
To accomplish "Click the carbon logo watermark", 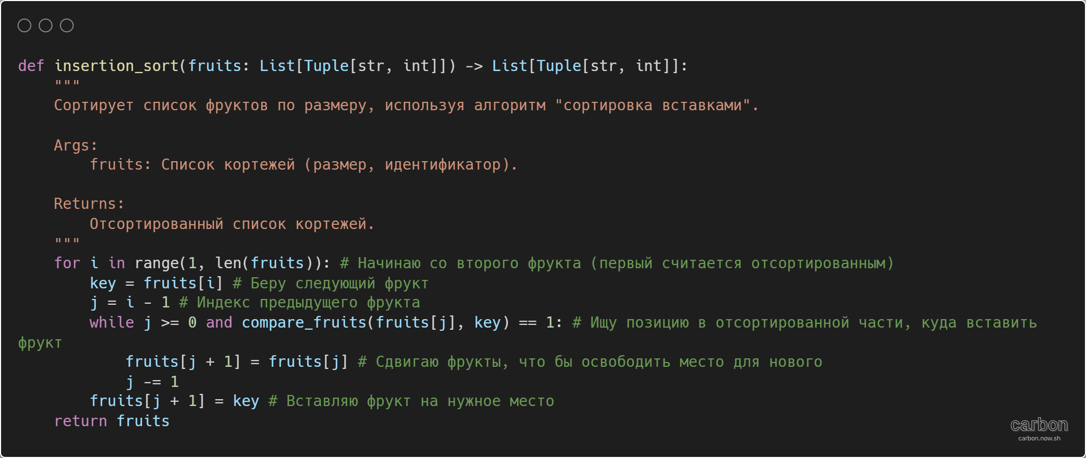I will pos(1039,425).
